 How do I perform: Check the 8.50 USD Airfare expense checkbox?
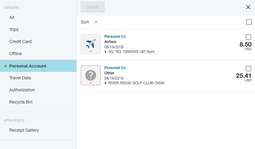coord(248,37)
